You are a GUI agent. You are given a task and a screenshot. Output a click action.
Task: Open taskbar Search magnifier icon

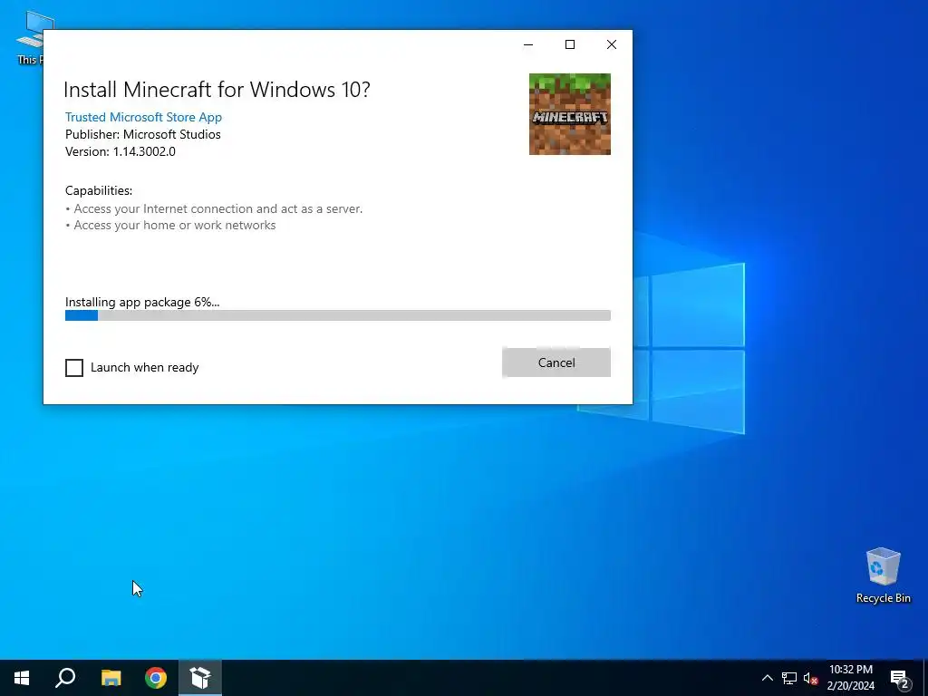click(x=65, y=678)
